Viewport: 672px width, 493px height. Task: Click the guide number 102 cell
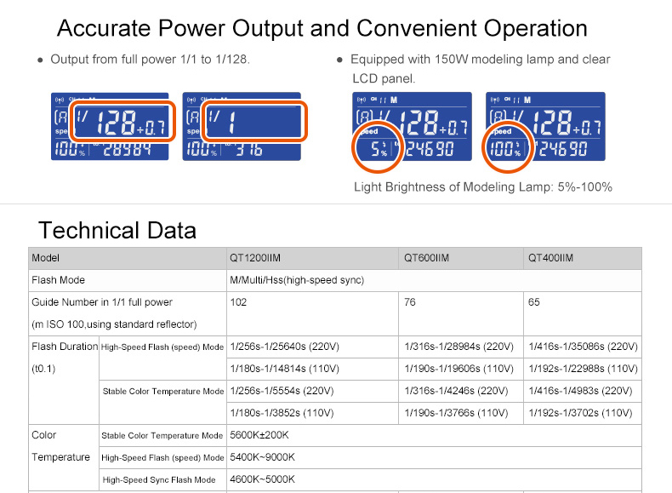(238, 302)
